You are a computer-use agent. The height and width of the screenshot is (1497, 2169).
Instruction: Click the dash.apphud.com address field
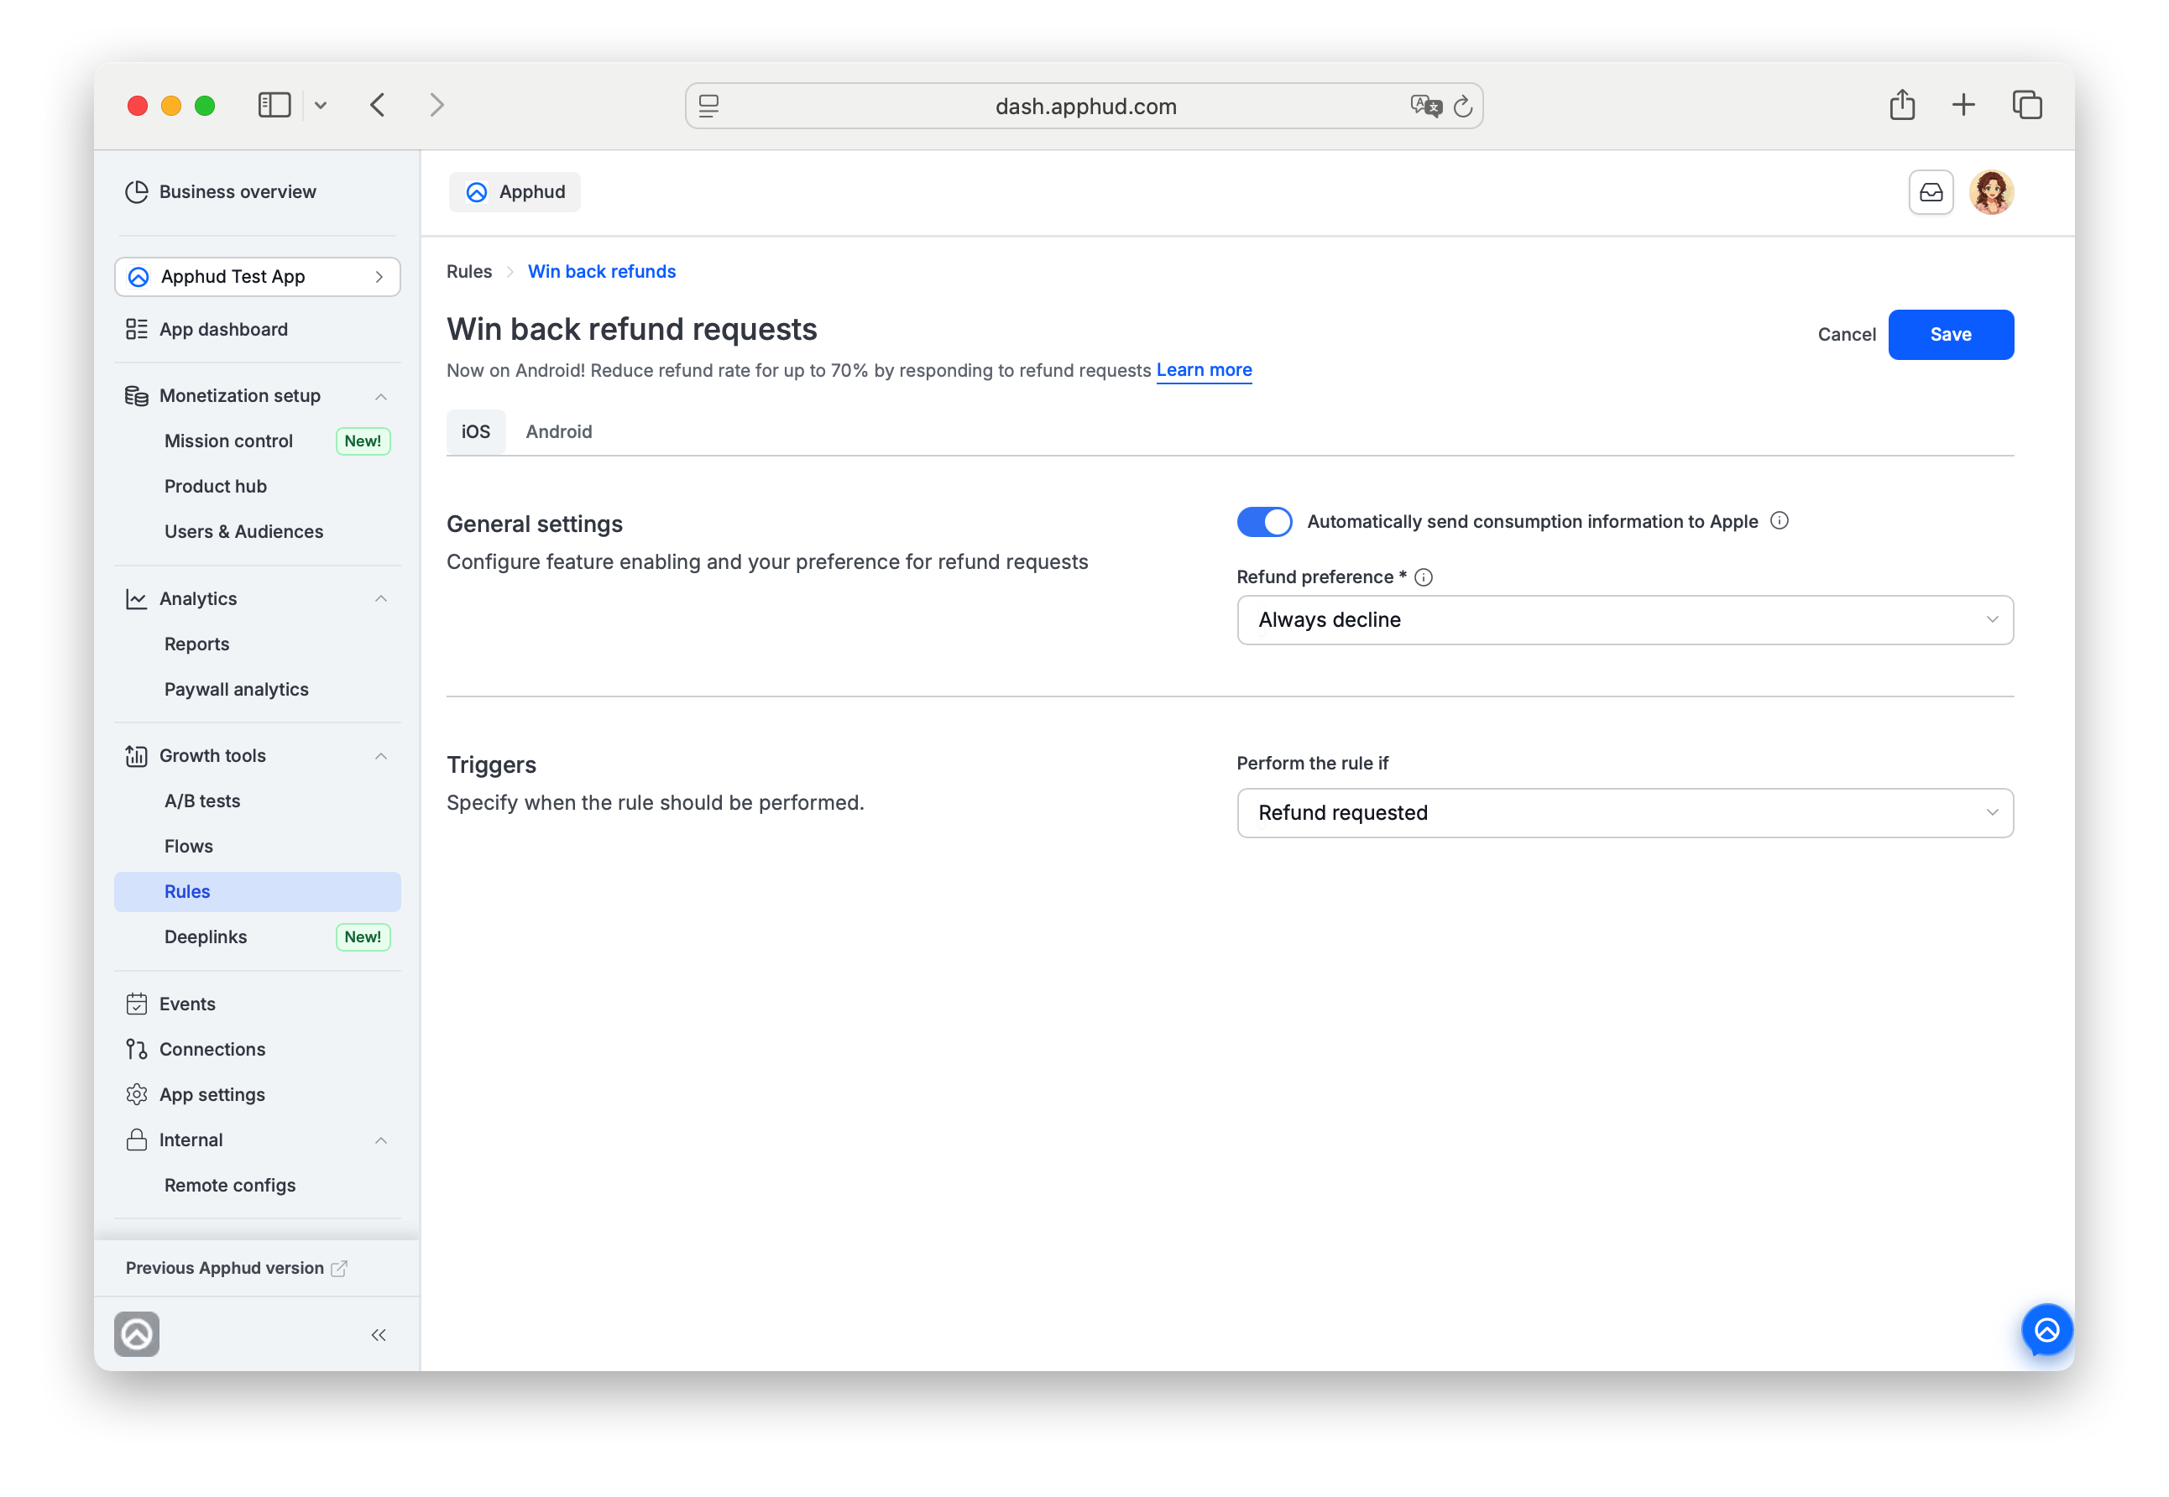1084,106
